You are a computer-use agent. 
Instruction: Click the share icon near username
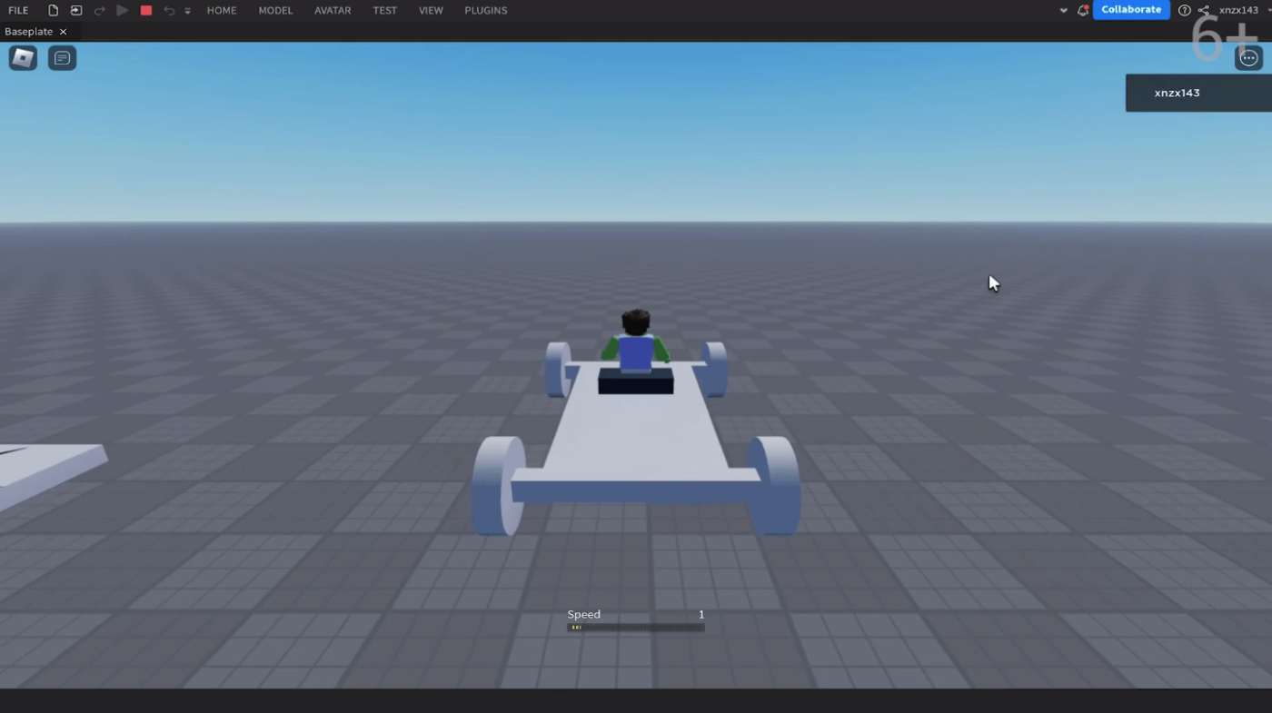pos(1204,11)
